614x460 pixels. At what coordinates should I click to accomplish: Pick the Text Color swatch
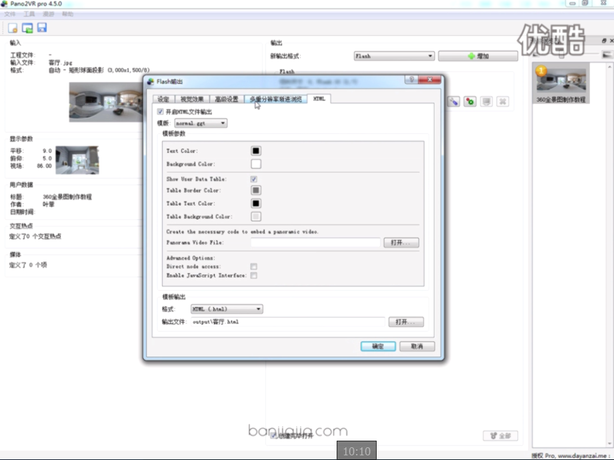(x=256, y=151)
